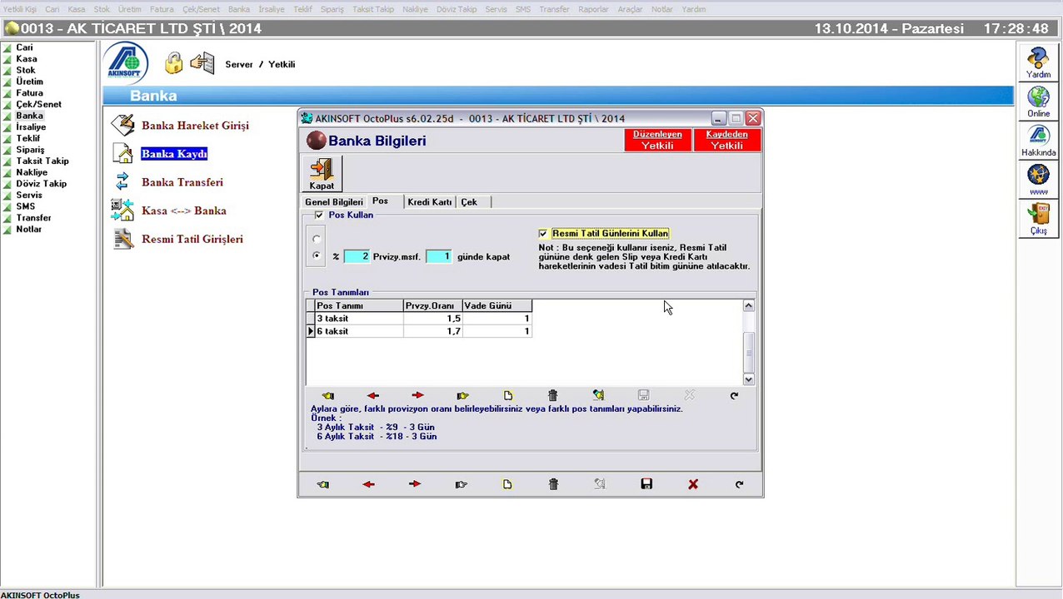1063x599 pixels.
Task: Open Kasa <--> Banka
Action: (x=184, y=210)
